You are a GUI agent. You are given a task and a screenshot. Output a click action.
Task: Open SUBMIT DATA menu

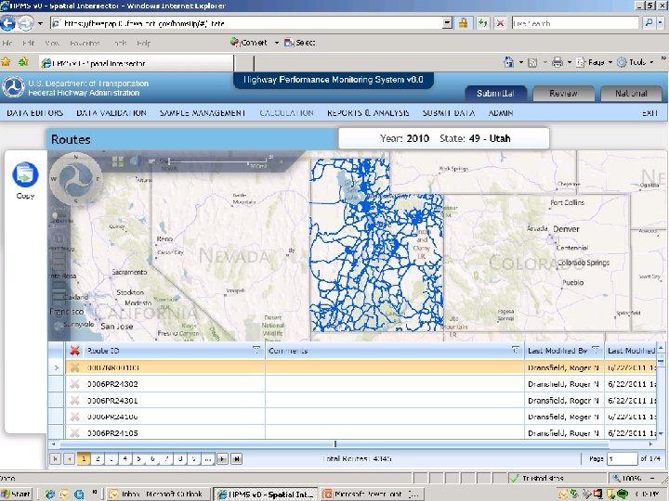(x=449, y=113)
